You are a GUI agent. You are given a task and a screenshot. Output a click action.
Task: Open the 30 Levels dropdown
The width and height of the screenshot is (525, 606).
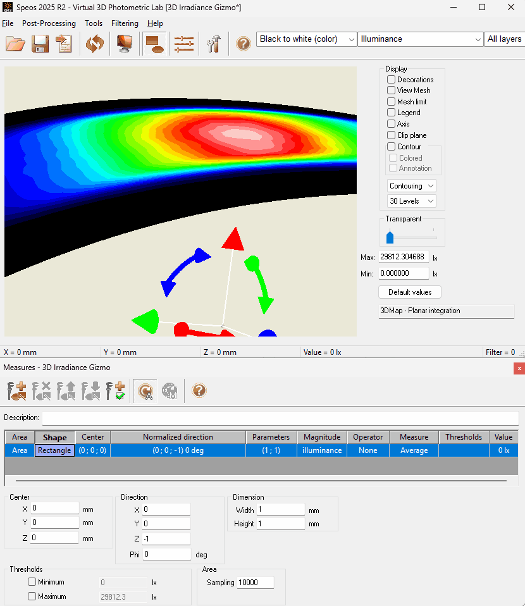click(411, 201)
